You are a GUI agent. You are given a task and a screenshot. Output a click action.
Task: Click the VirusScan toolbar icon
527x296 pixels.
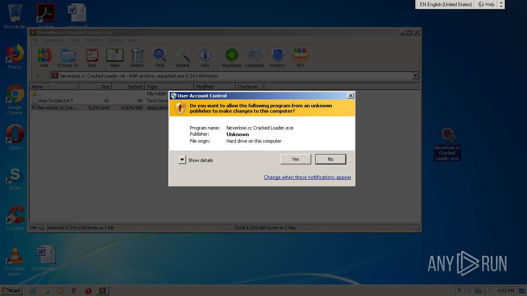[231, 58]
